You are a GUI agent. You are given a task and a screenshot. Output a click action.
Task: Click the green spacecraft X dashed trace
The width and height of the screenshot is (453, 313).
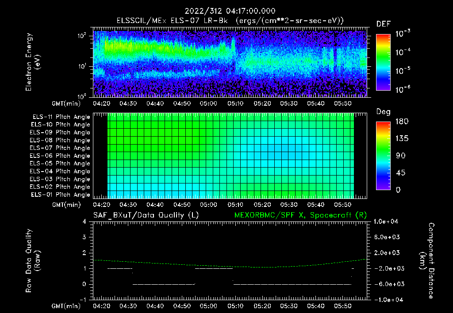(230, 264)
